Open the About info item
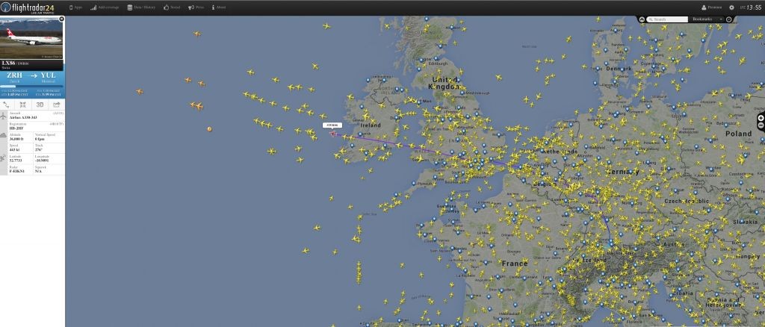The image size is (765, 327). pyautogui.click(x=219, y=7)
